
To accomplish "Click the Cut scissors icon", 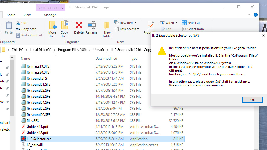I will (18, 23).
